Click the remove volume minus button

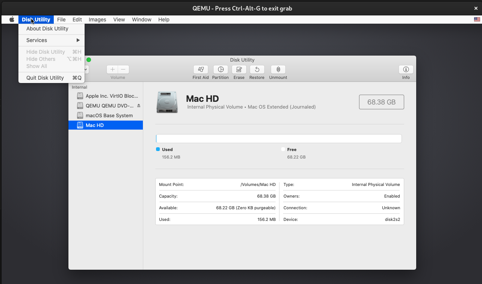click(x=124, y=69)
